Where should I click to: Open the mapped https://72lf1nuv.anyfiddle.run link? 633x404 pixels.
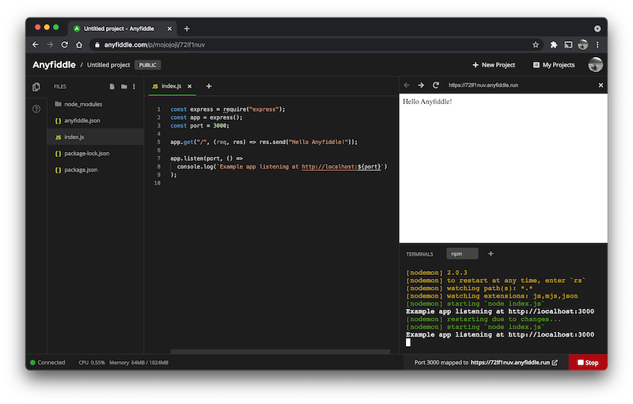click(x=510, y=362)
